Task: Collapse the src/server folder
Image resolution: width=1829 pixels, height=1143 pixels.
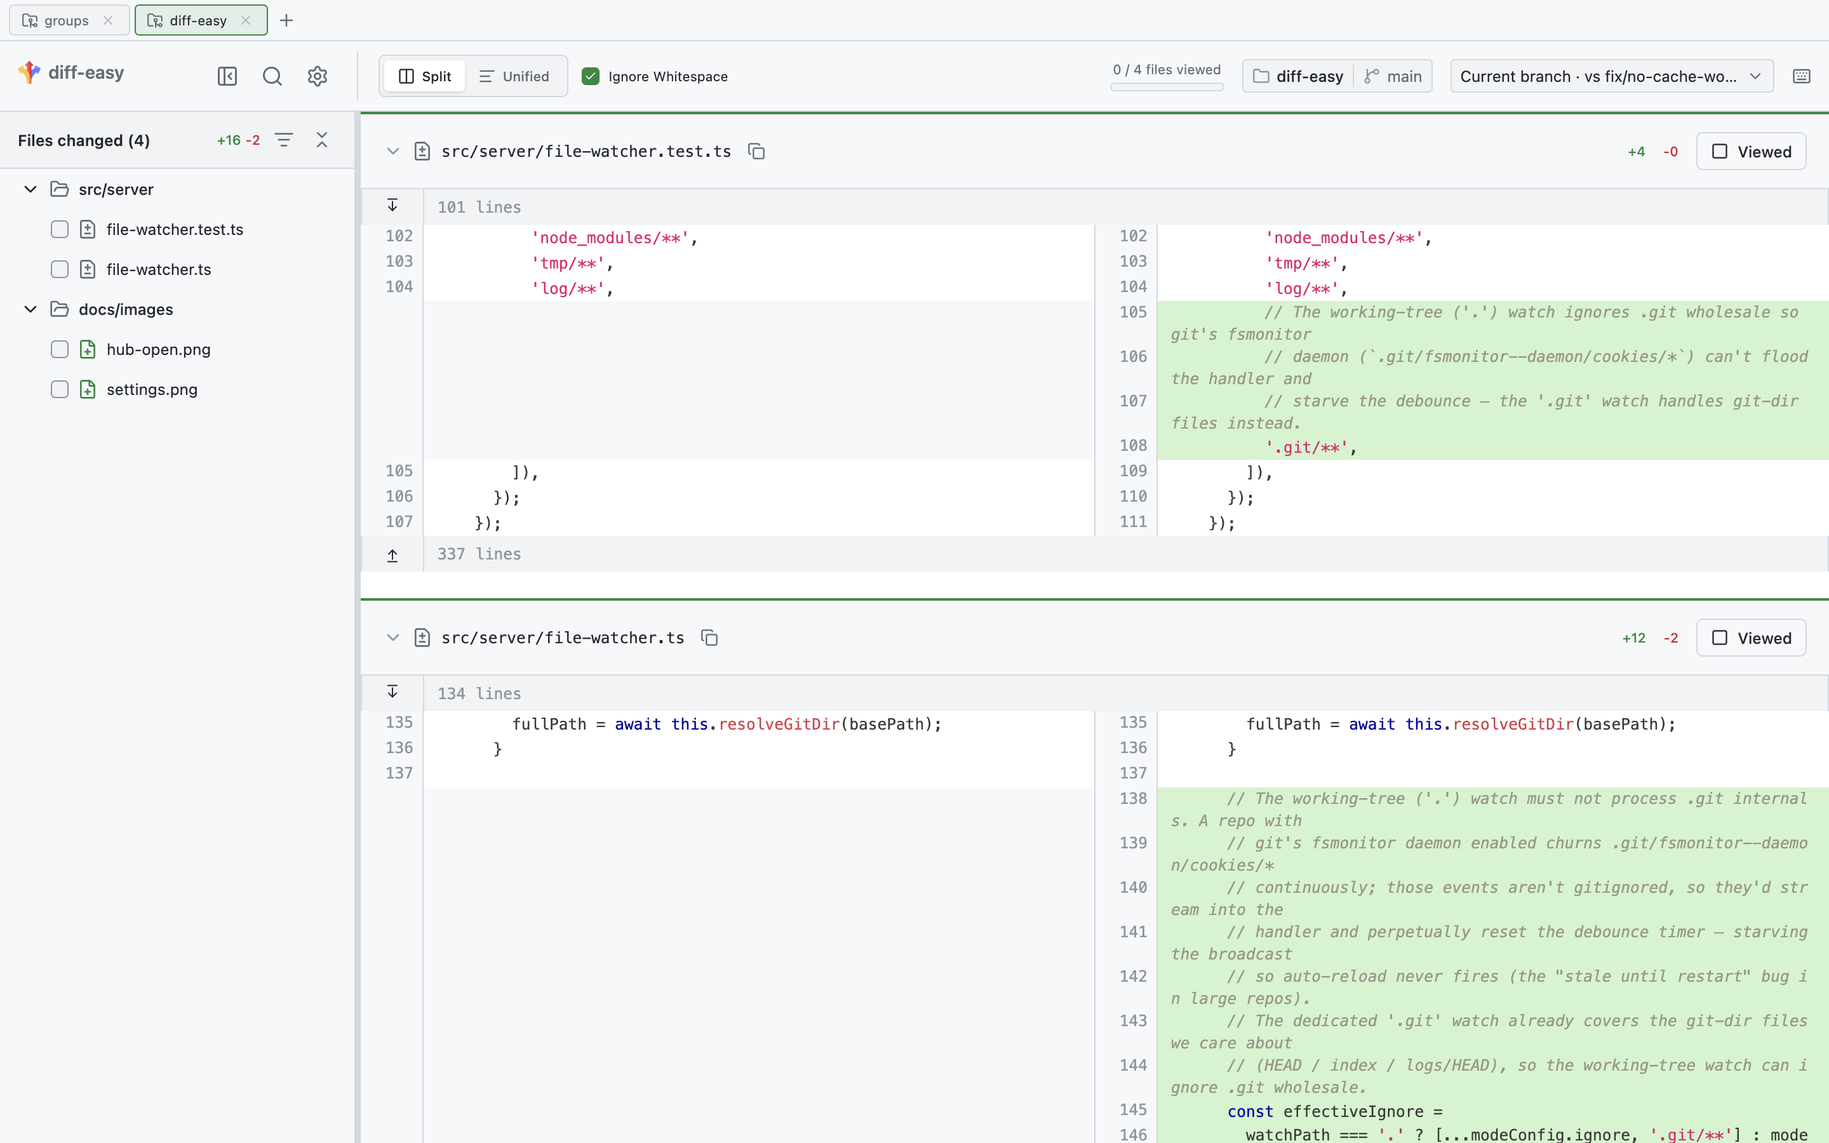Action: pyautogui.click(x=30, y=189)
